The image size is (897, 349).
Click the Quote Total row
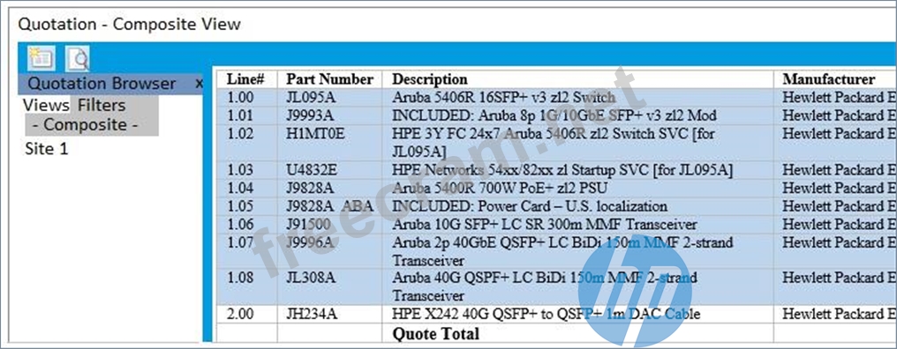coord(556,333)
